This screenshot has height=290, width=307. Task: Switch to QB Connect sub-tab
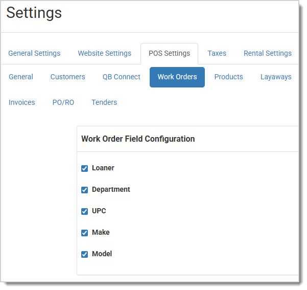pos(122,77)
